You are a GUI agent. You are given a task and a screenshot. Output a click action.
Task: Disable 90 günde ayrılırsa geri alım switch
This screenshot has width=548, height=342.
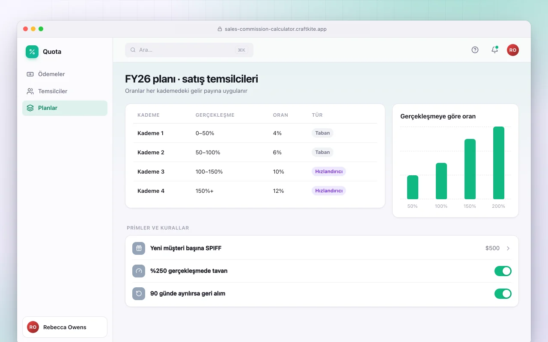(503, 294)
